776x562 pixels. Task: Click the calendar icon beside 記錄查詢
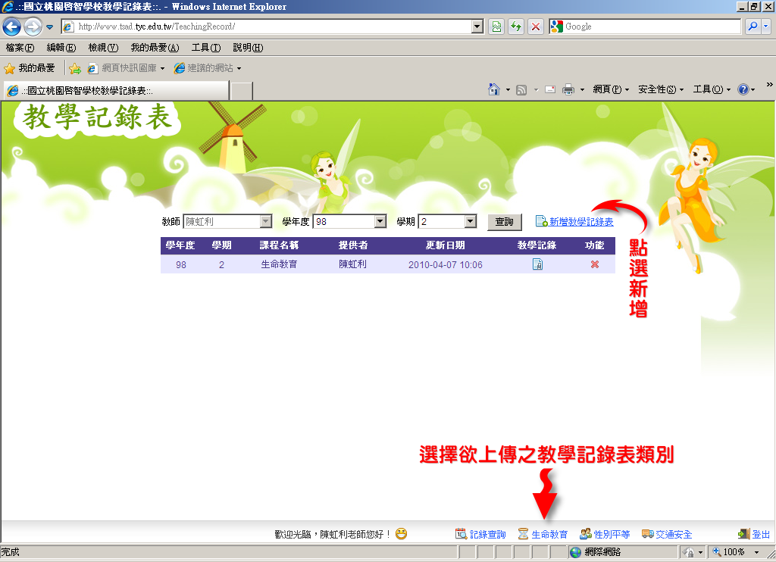coord(462,534)
